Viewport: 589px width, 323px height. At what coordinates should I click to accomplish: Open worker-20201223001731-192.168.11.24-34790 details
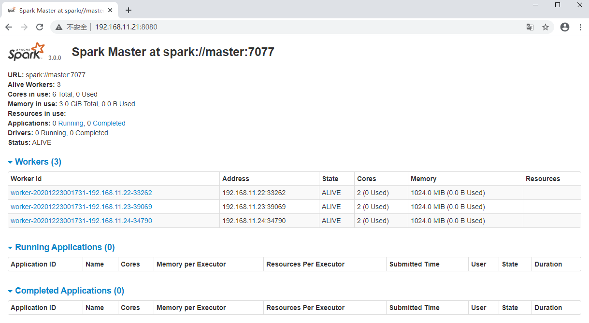point(81,221)
